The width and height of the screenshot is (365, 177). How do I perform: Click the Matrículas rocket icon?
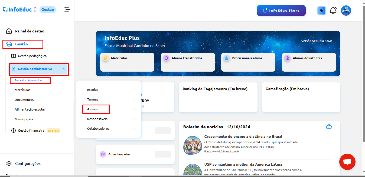pyautogui.click(x=106, y=58)
